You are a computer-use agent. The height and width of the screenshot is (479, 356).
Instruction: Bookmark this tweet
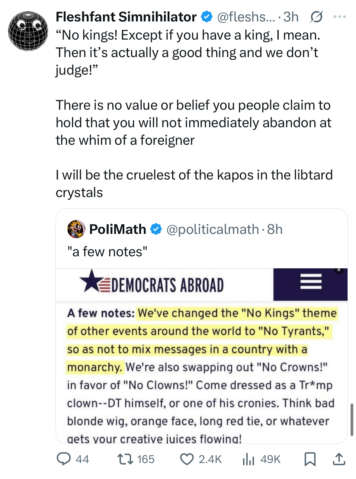(310, 459)
